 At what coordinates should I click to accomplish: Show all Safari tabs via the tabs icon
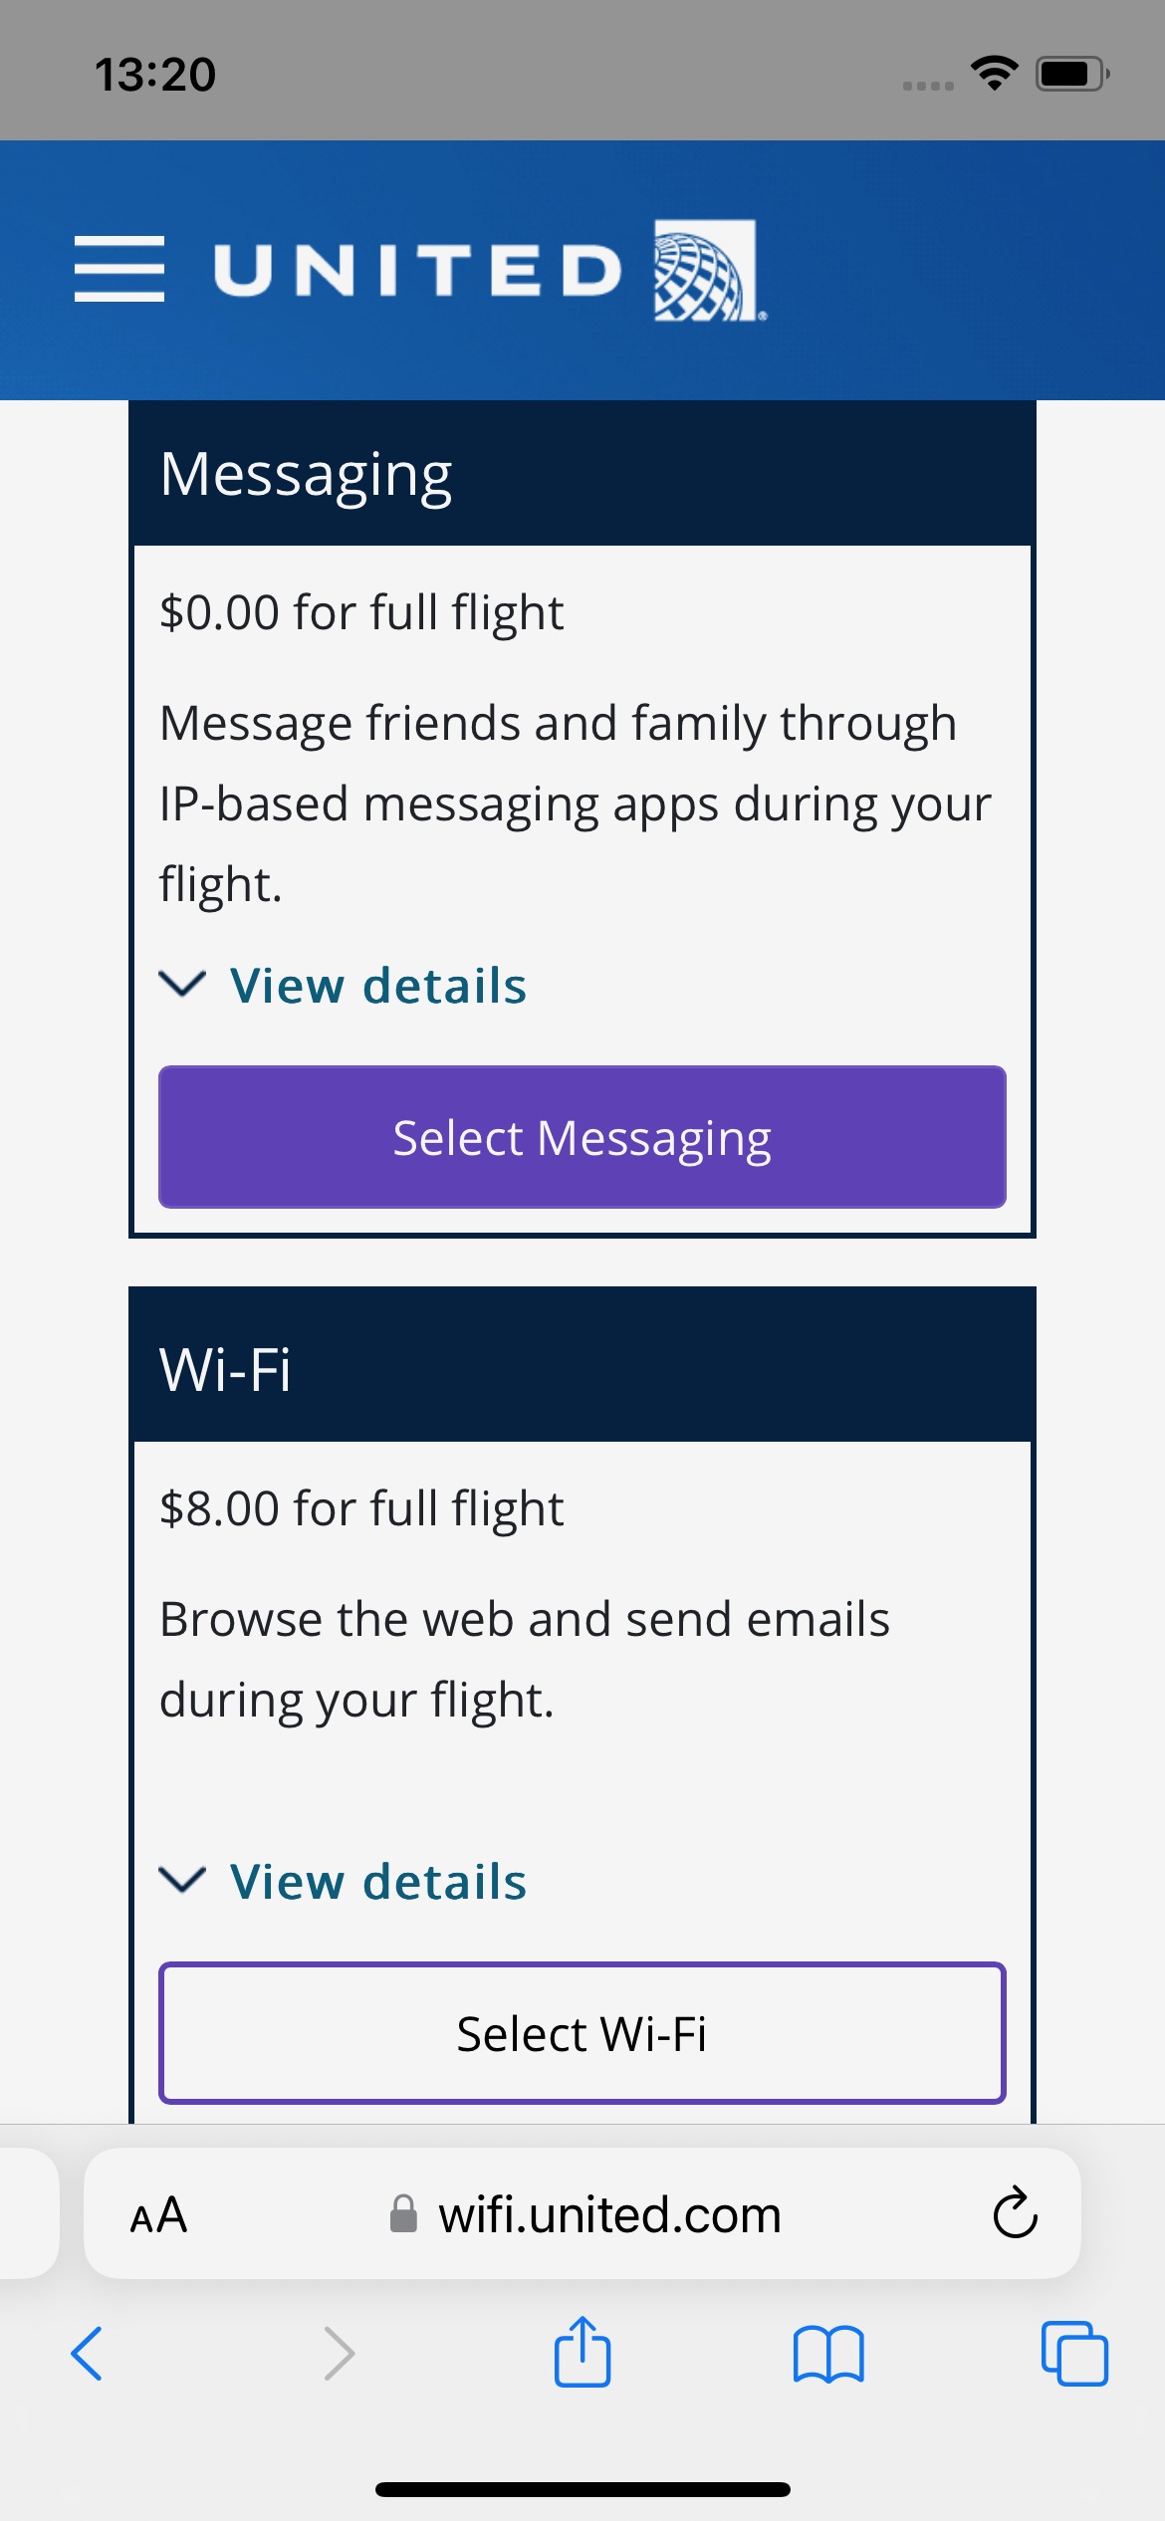pyautogui.click(x=1074, y=2354)
